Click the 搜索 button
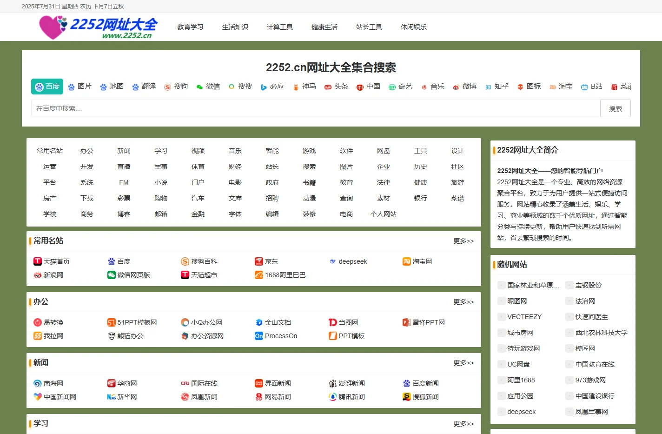 (x=616, y=108)
